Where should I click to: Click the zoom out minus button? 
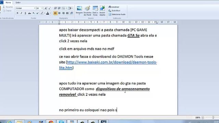click(203, 118)
